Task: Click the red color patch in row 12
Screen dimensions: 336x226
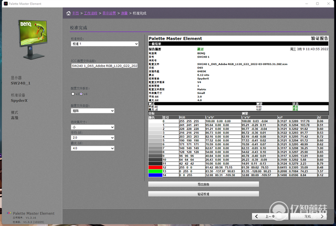Action: (x=155, y=168)
